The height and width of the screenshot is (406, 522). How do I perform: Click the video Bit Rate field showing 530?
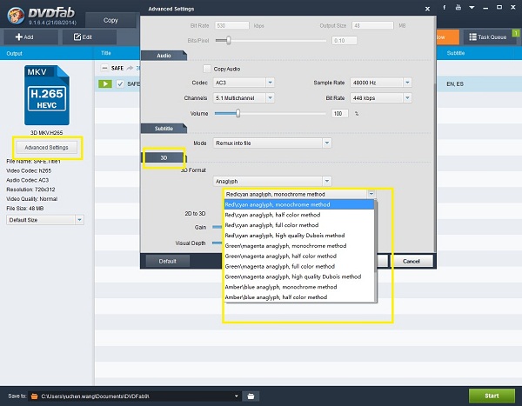[x=231, y=25]
